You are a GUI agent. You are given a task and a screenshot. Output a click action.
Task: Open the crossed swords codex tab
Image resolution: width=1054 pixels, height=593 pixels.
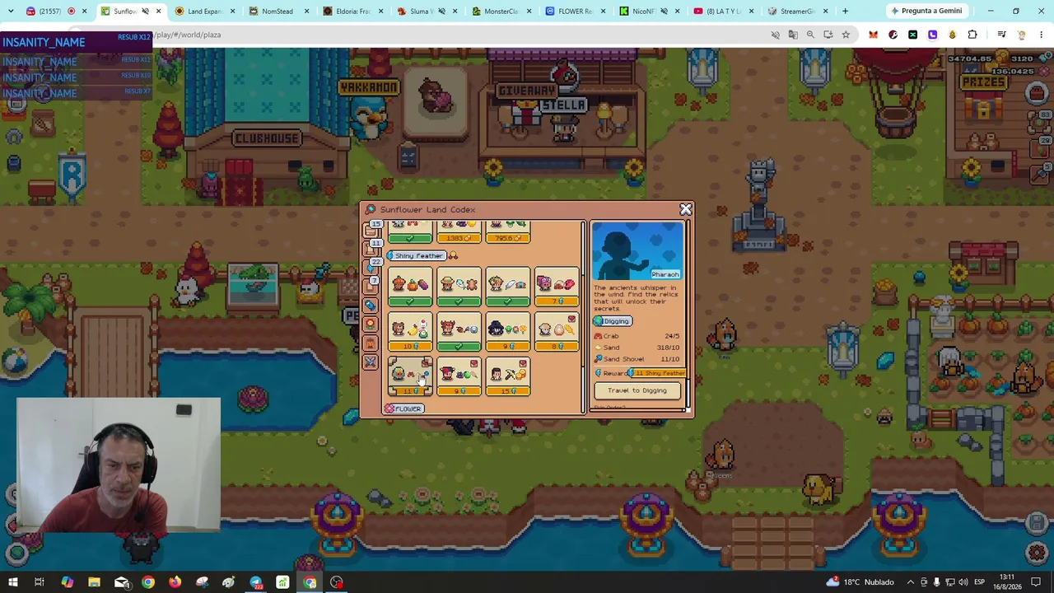[371, 362]
